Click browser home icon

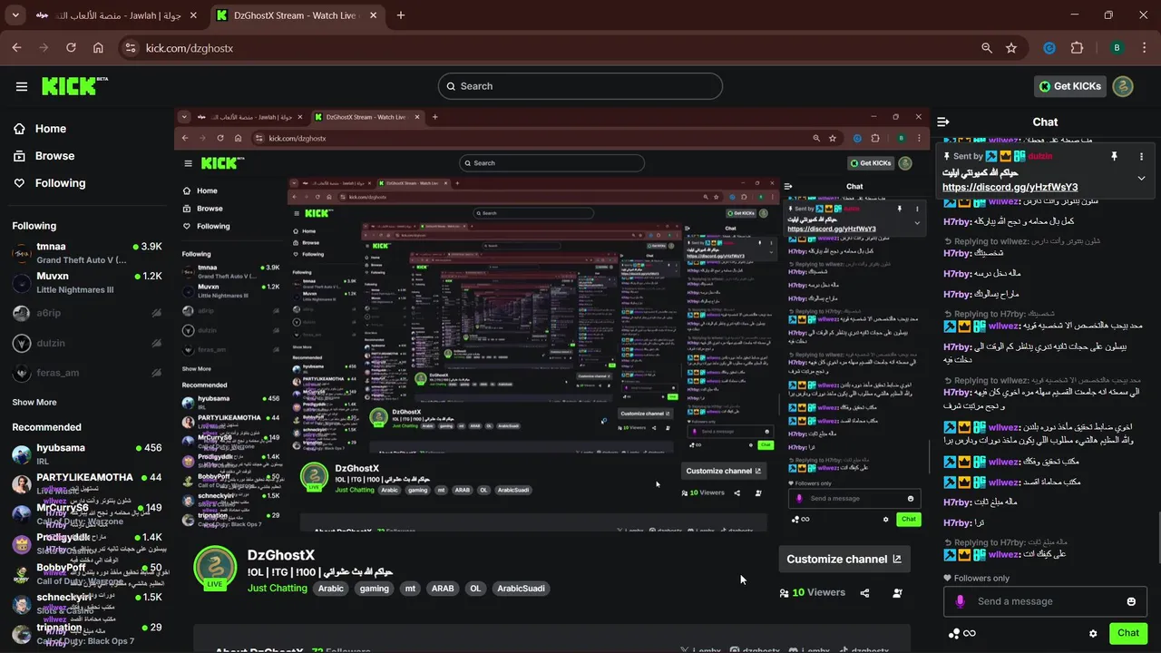click(98, 48)
